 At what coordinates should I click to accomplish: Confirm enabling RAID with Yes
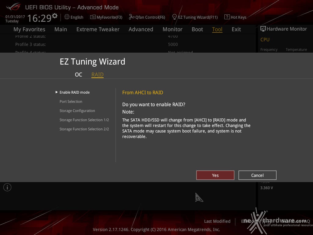coord(215,175)
